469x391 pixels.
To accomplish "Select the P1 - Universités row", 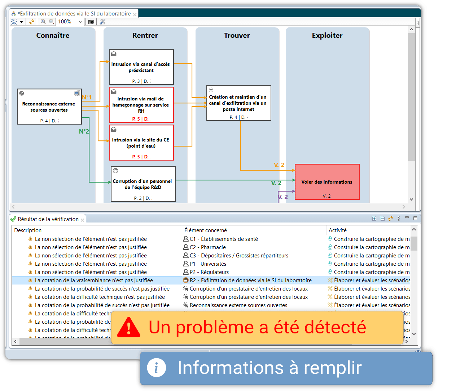I will 211,264.
